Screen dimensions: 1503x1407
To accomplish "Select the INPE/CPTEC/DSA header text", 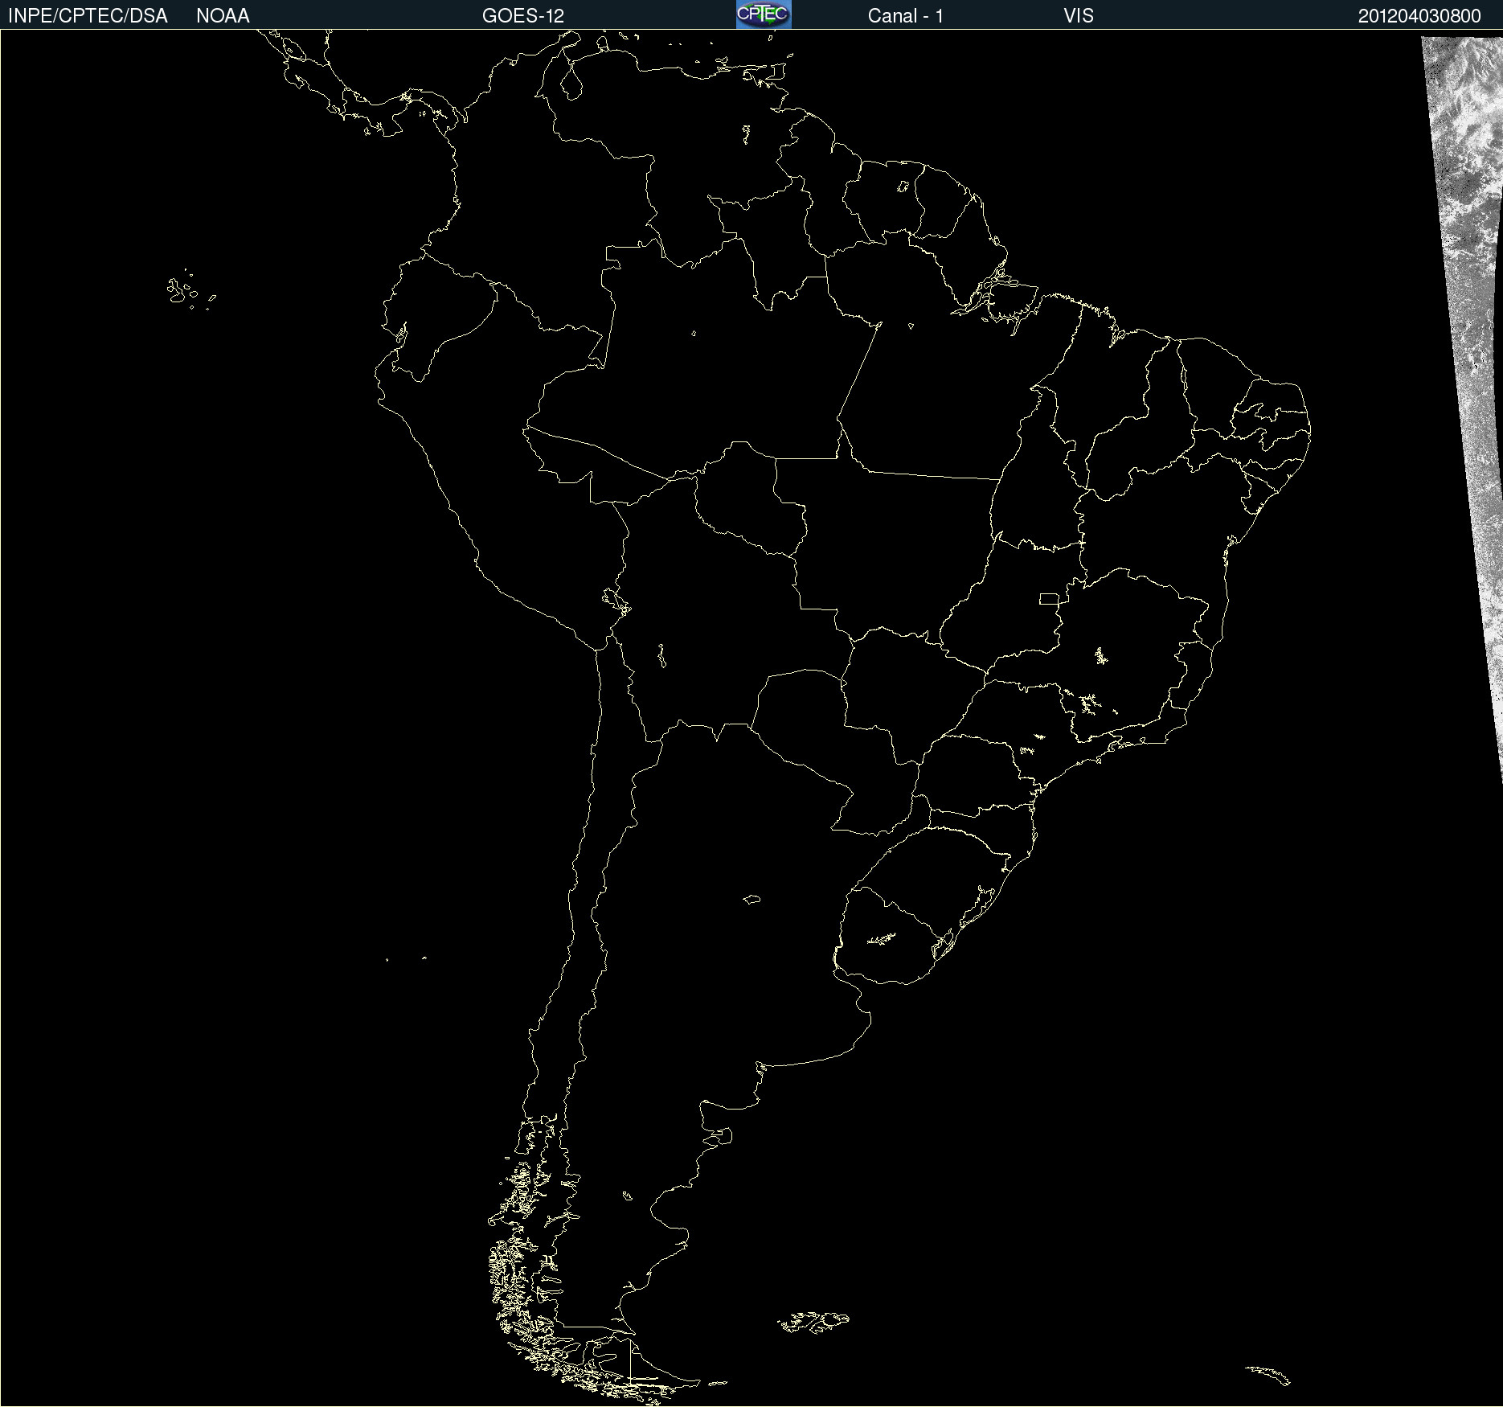I will pos(88,16).
